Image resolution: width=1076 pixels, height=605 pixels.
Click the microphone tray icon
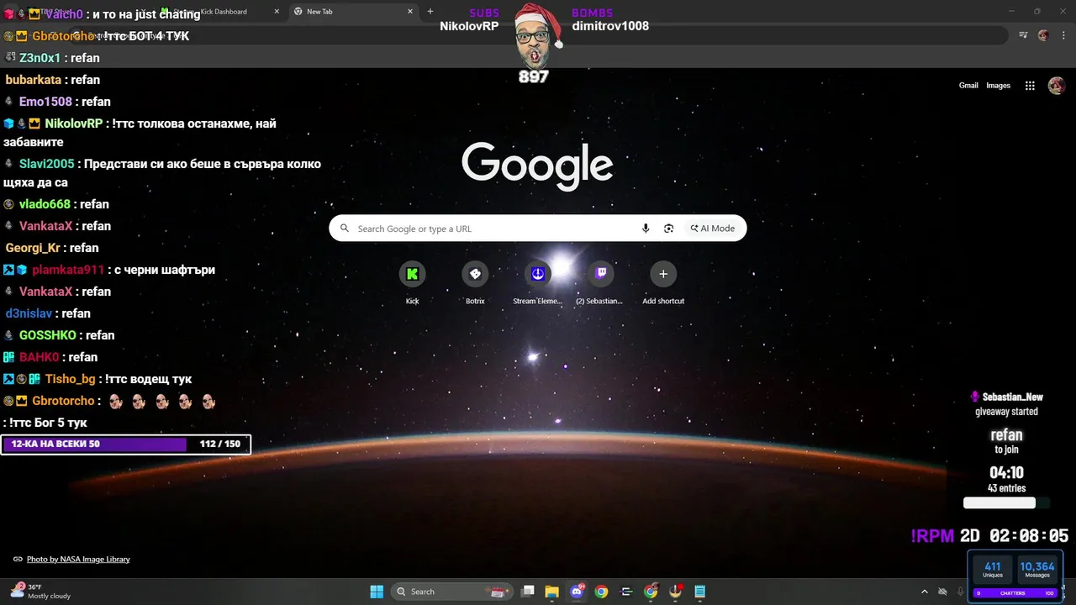click(x=961, y=592)
